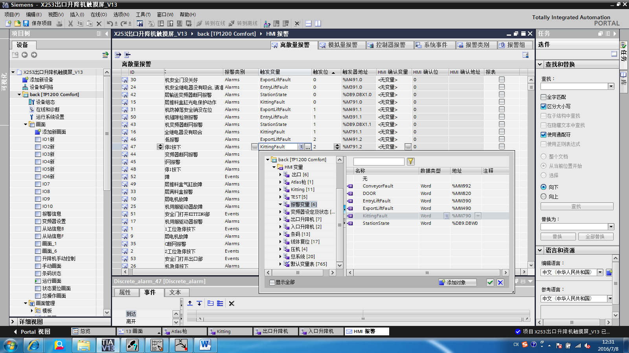The height and width of the screenshot is (353, 629).
Task: Toggle the 使用通配符 checkbox
Action: point(543,135)
